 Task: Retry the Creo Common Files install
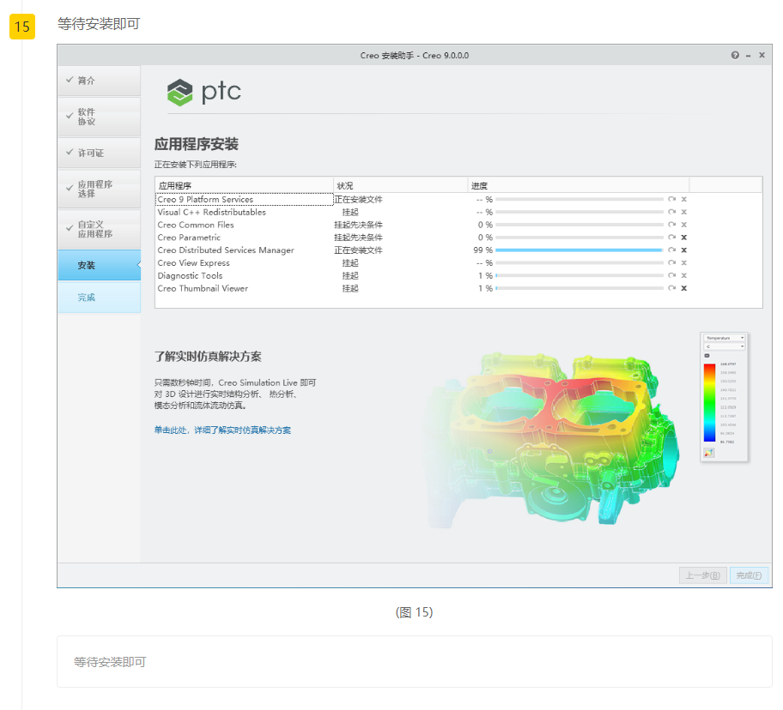pyautogui.click(x=671, y=225)
